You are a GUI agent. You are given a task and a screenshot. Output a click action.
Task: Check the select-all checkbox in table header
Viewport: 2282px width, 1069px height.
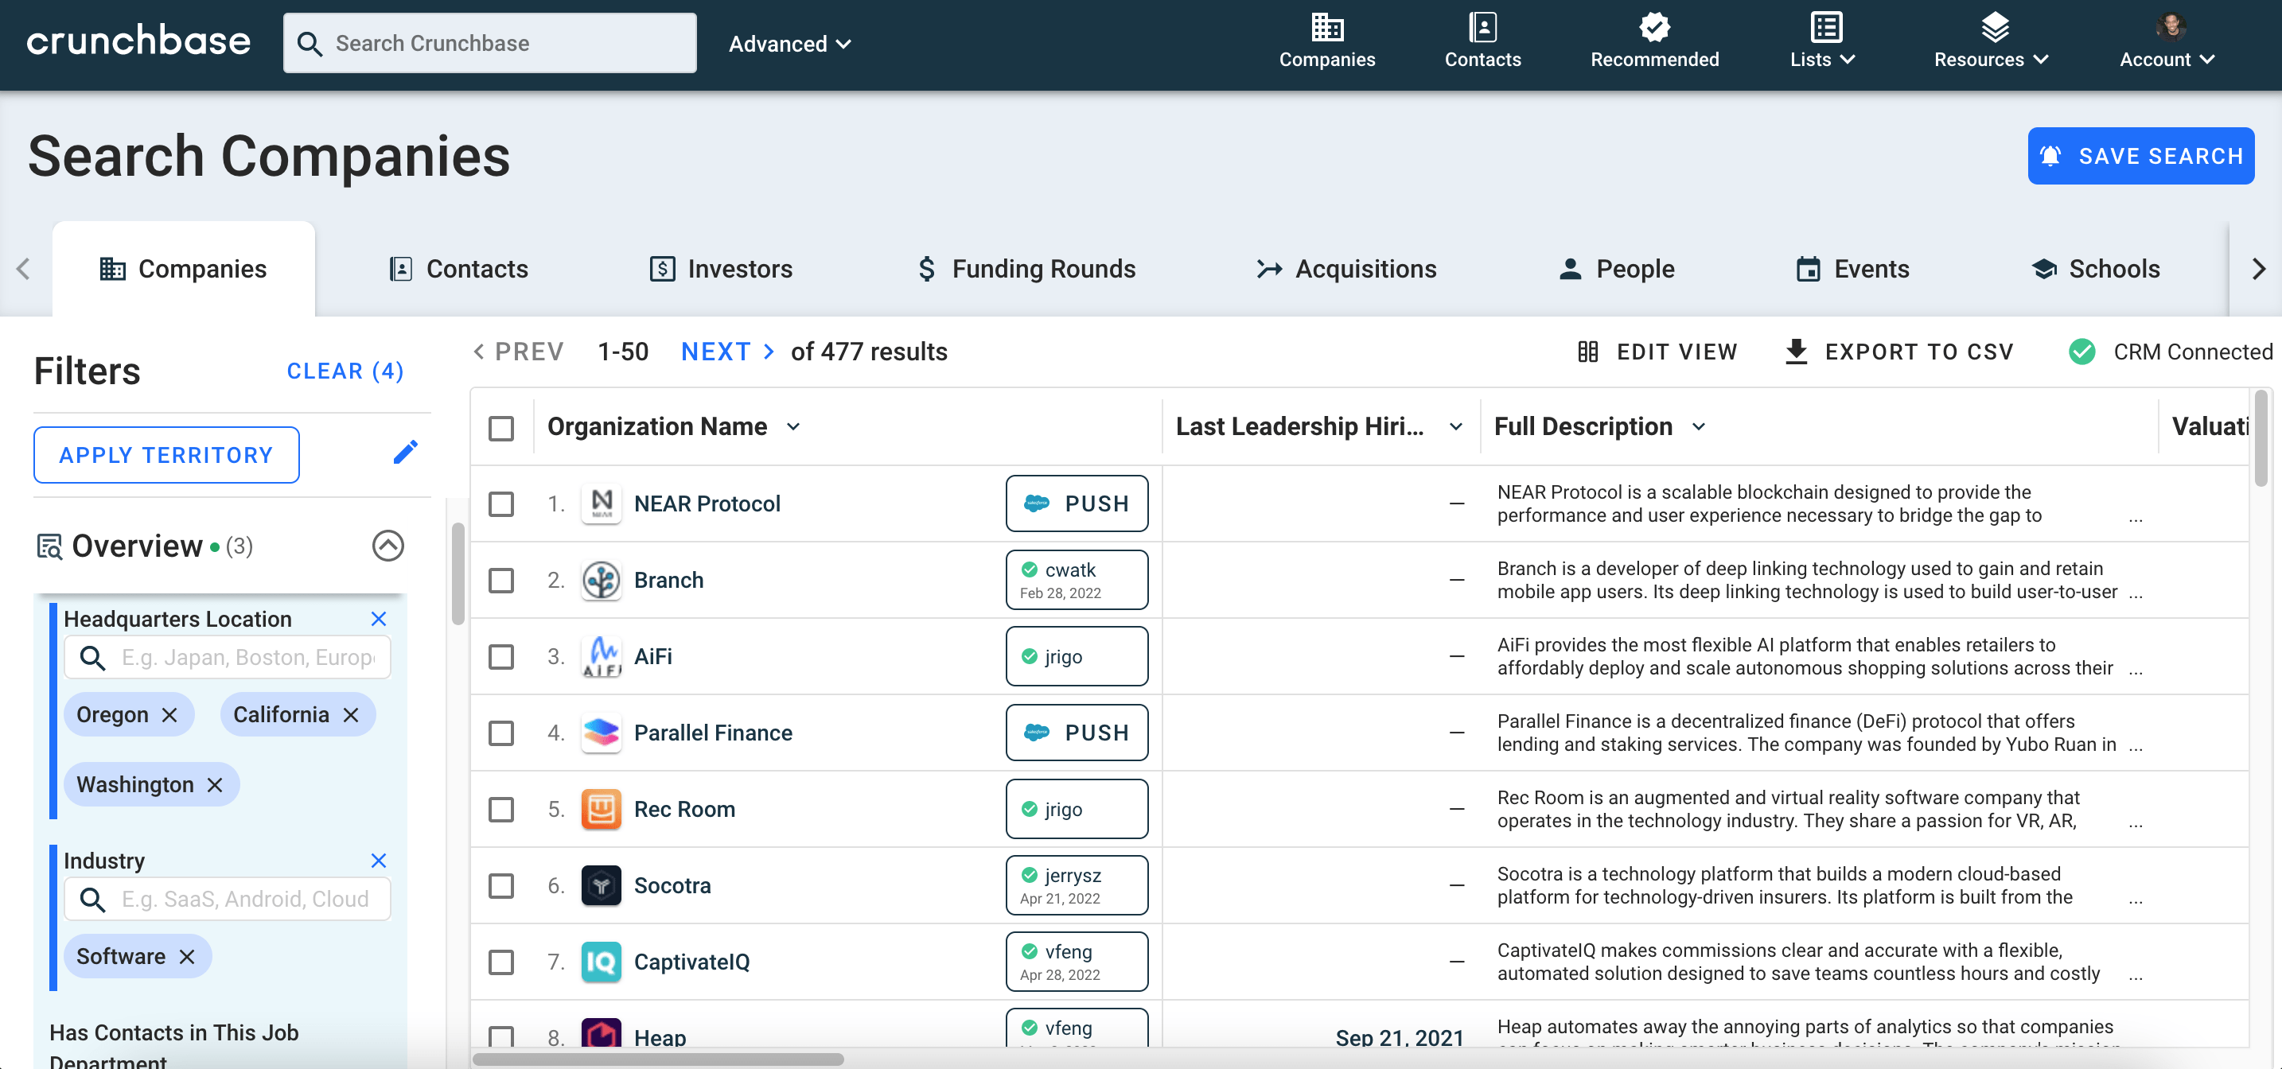tap(501, 428)
